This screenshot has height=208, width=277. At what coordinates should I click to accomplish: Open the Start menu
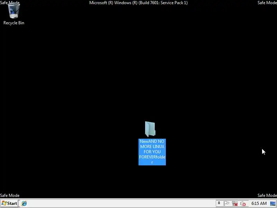[x=9, y=203]
